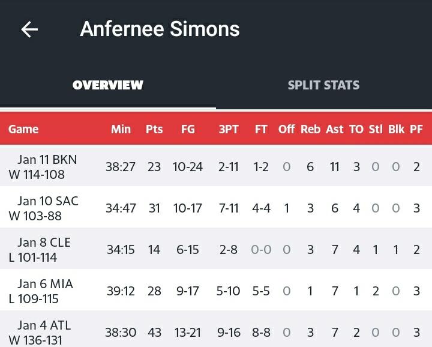Open the Jan 11 BKN game row
Viewport: 432px width, 347px height.
click(x=216, y=166)
